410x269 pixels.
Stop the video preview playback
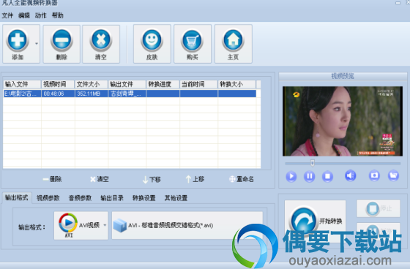327,177
